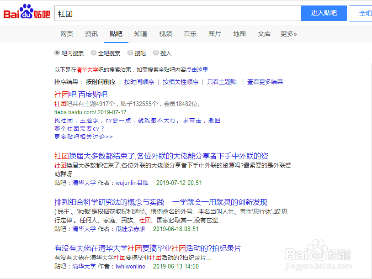Image resolution: width=372 pixels, height=279 pixels.
Task: Switch to the 图片 tab
Action: click(215, 34)
